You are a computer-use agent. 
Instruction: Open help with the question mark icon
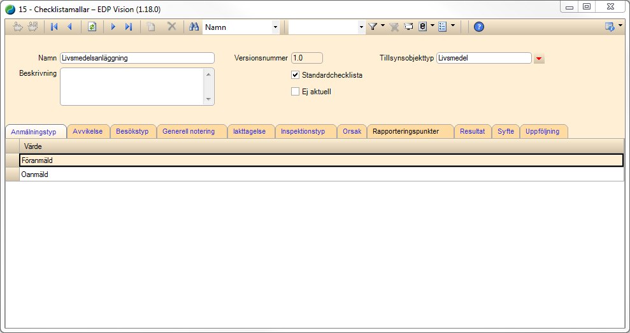tap(479, 27)
